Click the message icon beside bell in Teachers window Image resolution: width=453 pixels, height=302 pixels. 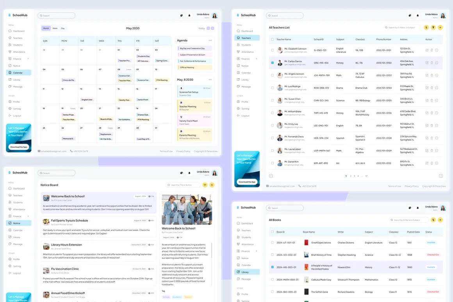click(x=410, y=16)
